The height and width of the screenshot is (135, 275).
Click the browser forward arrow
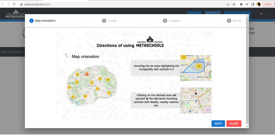coord(8,4)
